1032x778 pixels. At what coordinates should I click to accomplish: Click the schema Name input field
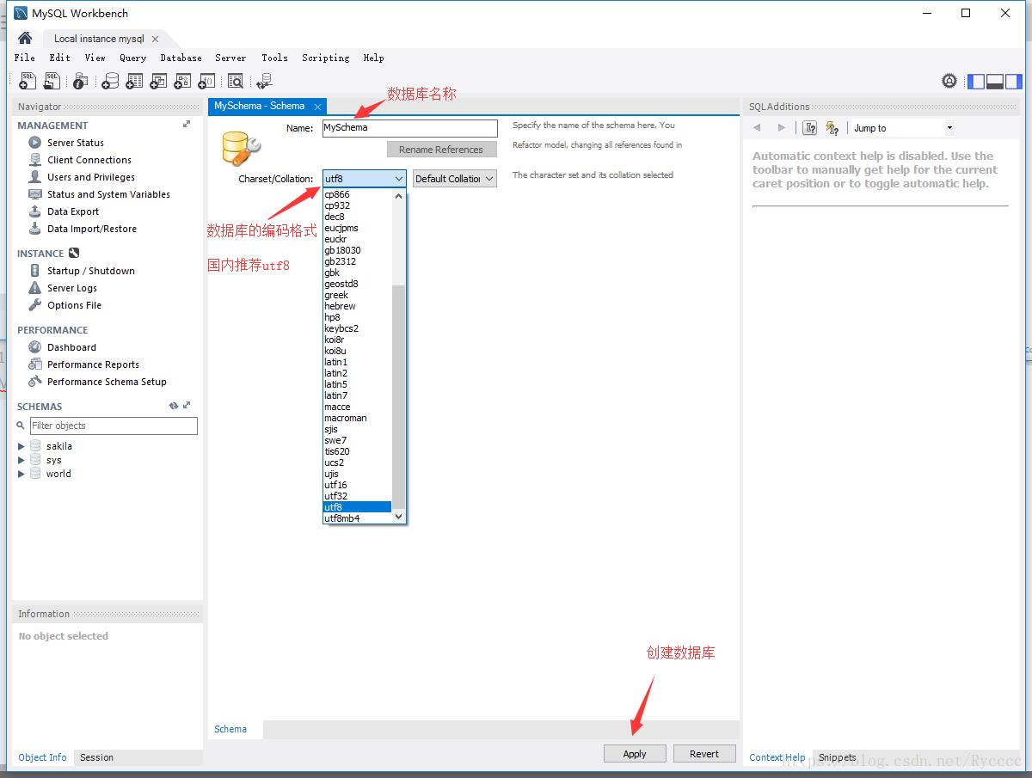tap(409, 128)
